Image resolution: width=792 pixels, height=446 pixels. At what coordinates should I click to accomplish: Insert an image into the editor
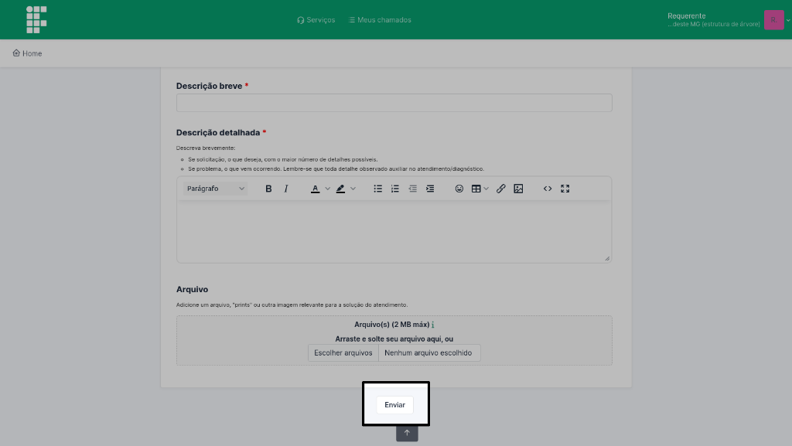[518, 189]
